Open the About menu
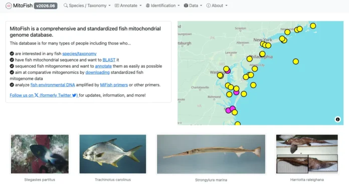Viewport: 349px width, 188px height. (217, 5)
